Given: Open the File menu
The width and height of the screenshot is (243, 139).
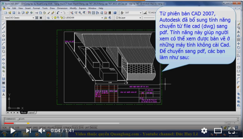Looking at the screenshot, I should pos(8,8).
